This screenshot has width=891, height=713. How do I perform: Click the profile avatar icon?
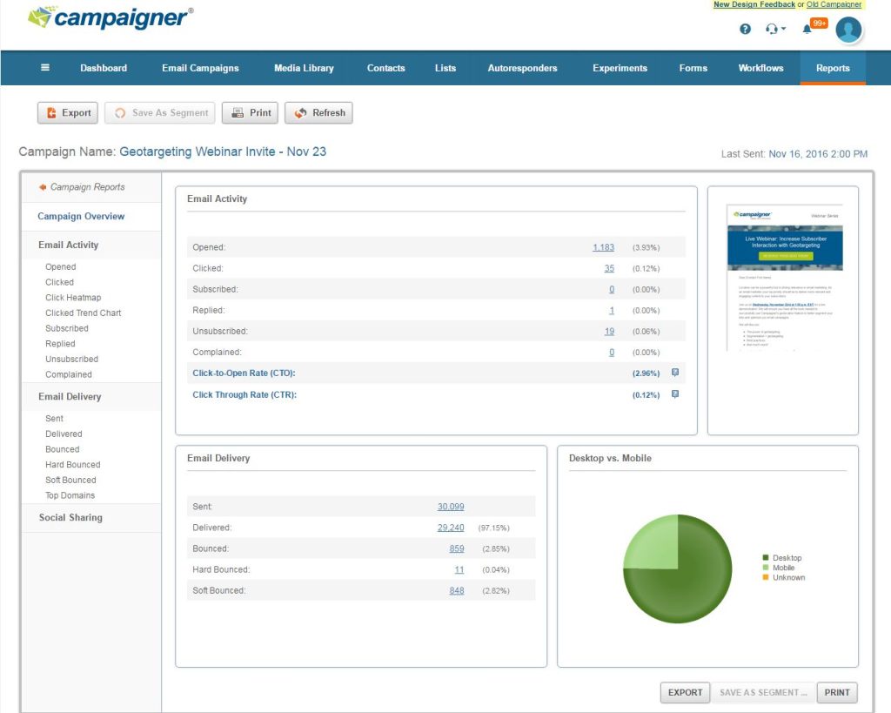[847, 30]
